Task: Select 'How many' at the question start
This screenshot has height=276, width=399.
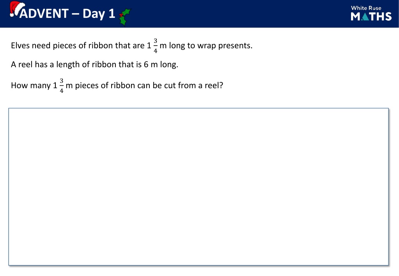Action: (31, 85)
